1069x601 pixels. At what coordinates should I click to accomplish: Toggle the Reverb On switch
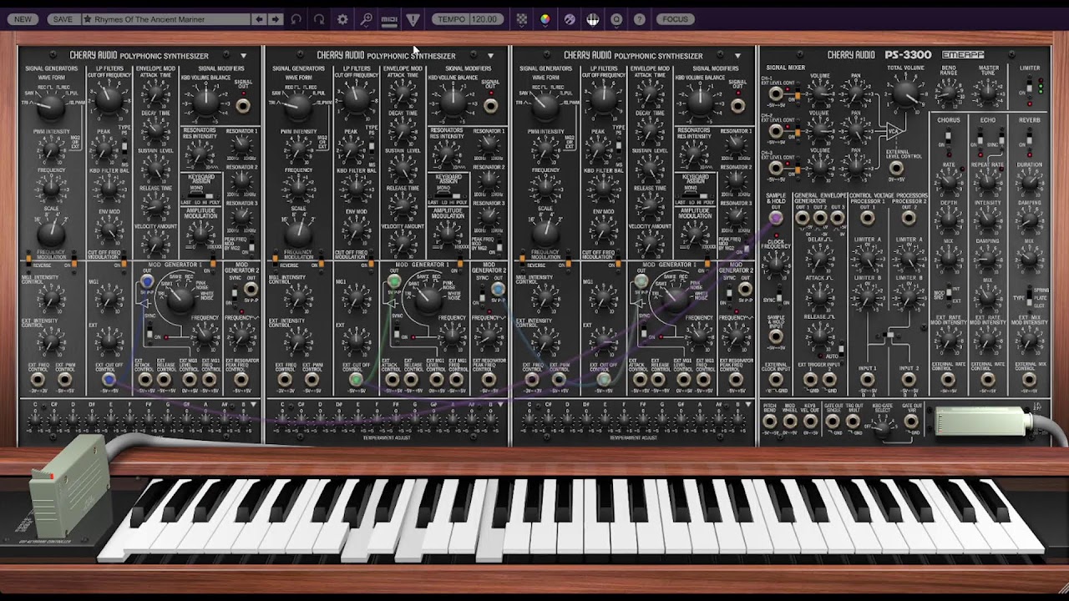click(1030, 140)
